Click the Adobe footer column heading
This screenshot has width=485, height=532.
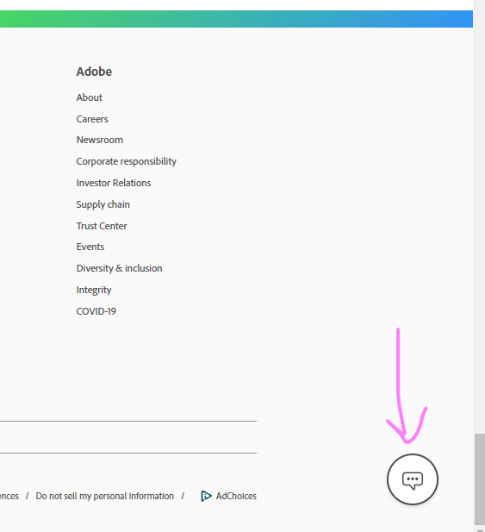click(x=94, y=72)
